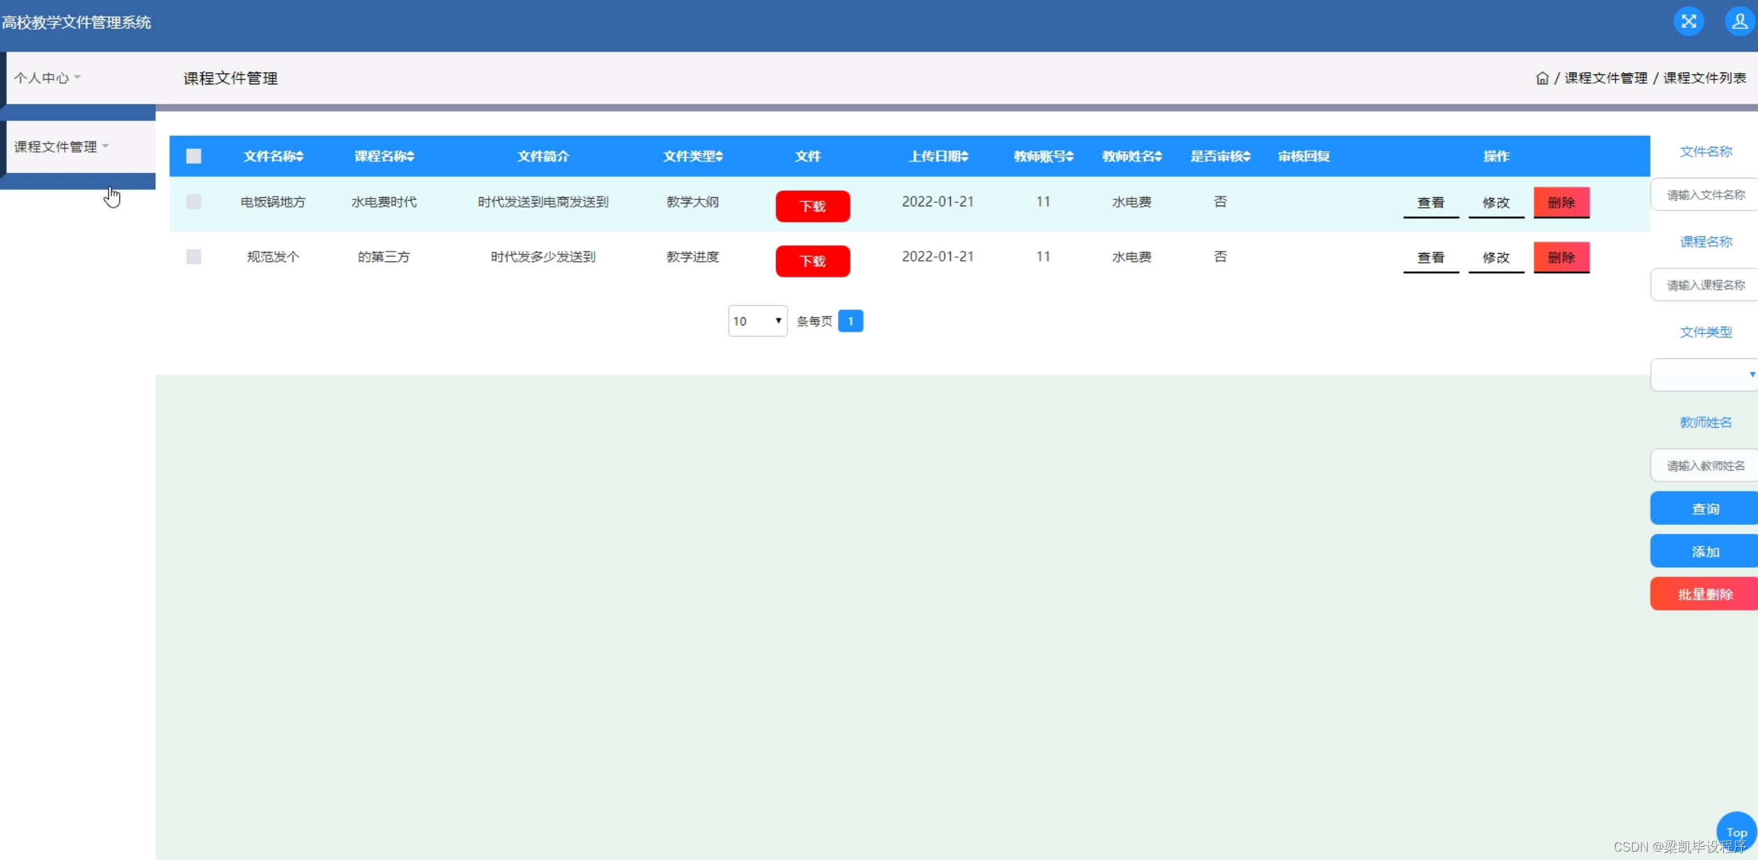Click the home icon in breadcrumb
This screenshot has width=1758, height=860.
pos(1542,78)
